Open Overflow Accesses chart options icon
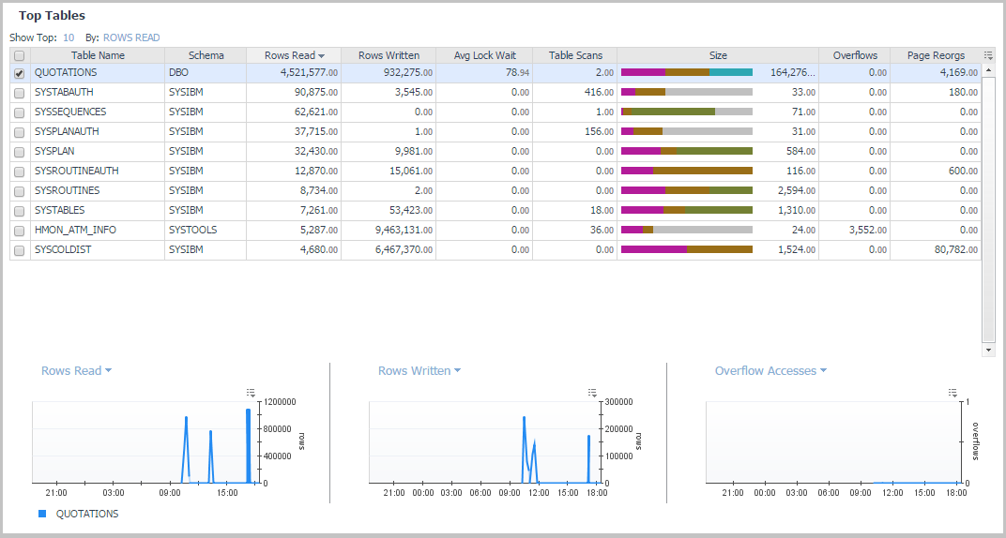This screenshot has width=1006, height=538. (953, 392)
